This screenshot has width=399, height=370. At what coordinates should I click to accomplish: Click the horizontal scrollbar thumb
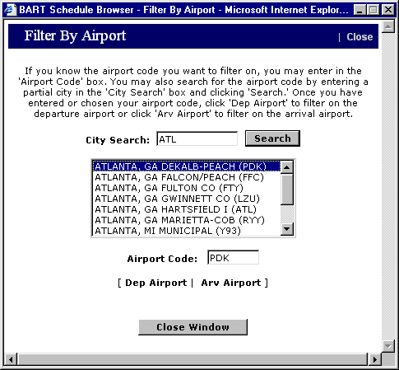(x=193, y=359)
